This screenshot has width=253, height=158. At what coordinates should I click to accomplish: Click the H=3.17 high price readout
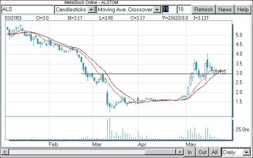tap(75, 18)
